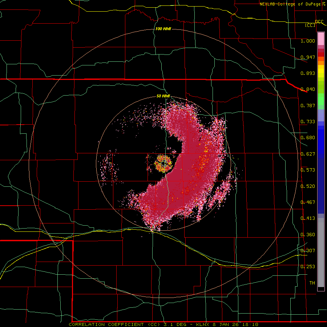Click the 0.253 scale value
The height and width of the screenshot is (327, 327).
click(308, 267)
